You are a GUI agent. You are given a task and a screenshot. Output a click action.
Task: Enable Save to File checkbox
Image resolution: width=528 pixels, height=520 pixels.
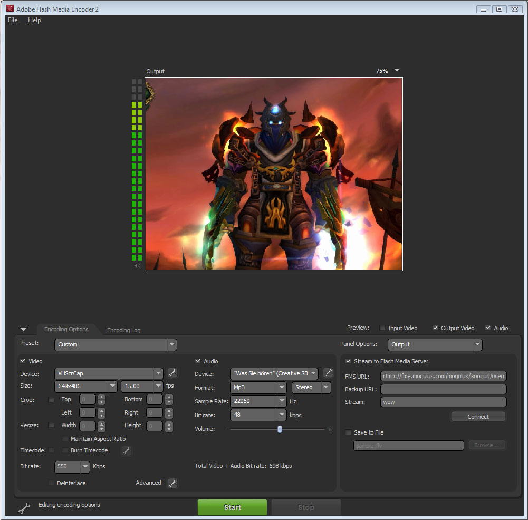click(348, 432)
